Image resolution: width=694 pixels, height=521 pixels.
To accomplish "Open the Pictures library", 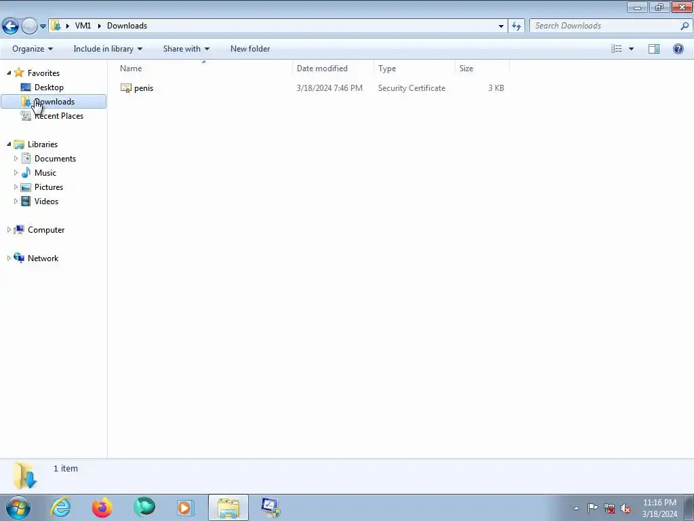I will (x=49, y=187).
